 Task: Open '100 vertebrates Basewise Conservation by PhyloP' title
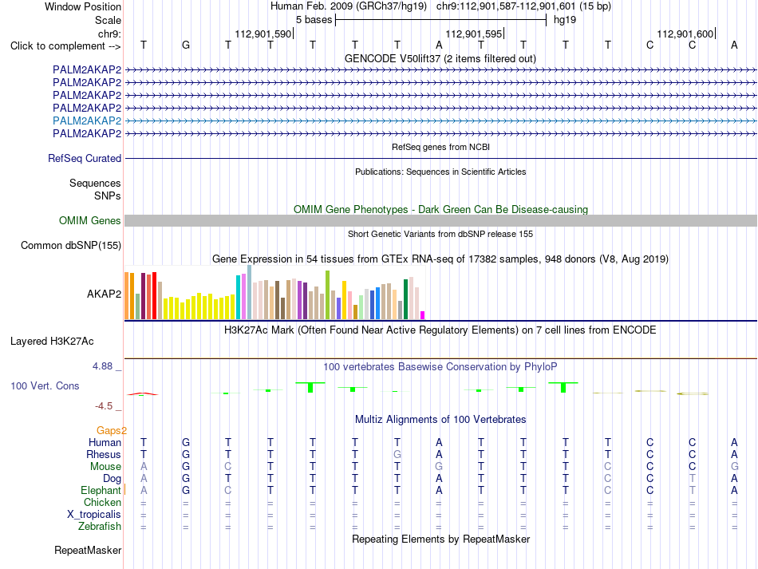click(x=440, y=367)
